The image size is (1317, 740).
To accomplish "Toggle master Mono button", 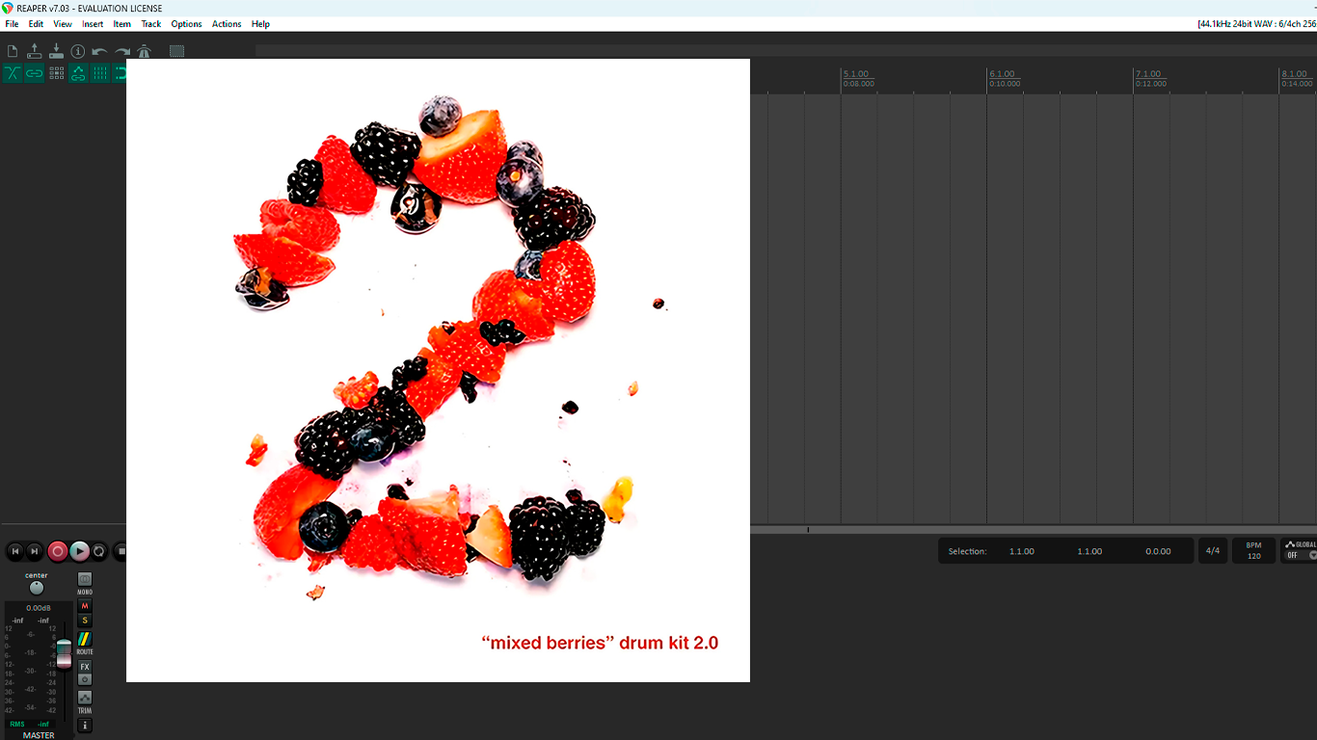I will [85, 579].
